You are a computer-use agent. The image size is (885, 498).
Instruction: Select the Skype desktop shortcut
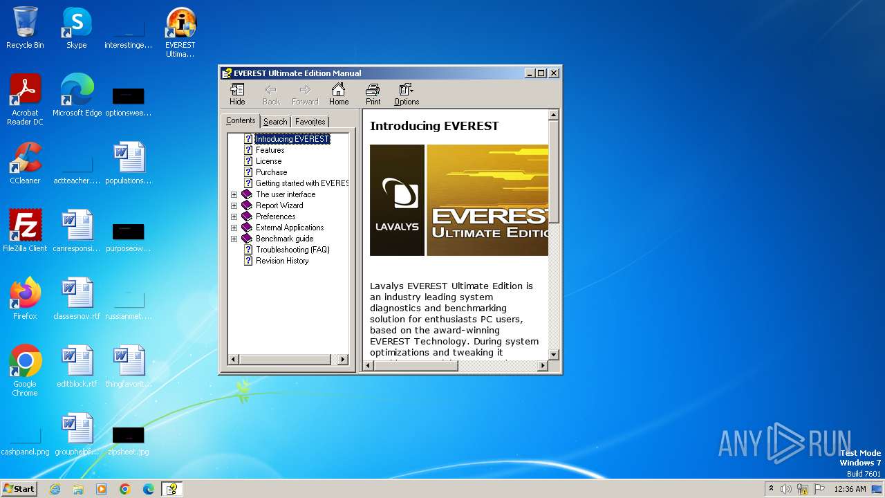(x=77, y=28)
